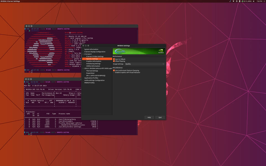Click the NVIDIA Settings window title bar
This screenshot has height=166, width=266.
[124, 46]
